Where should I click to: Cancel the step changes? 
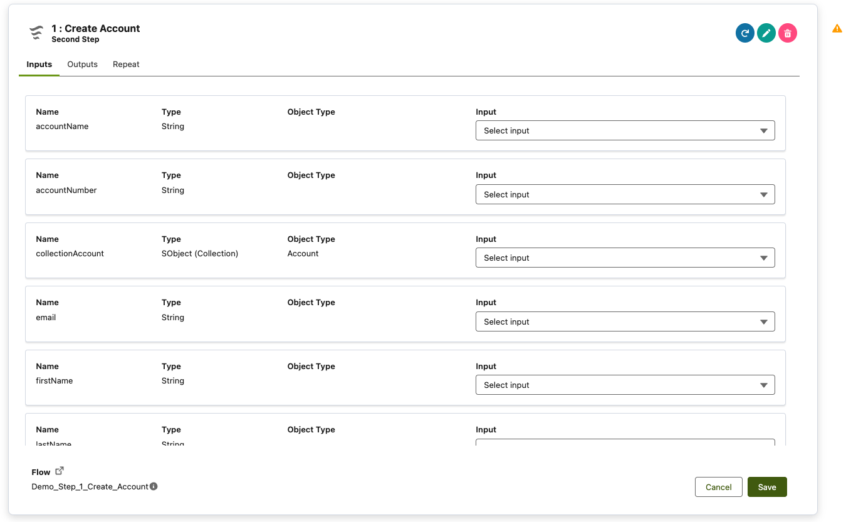(718, 487)
